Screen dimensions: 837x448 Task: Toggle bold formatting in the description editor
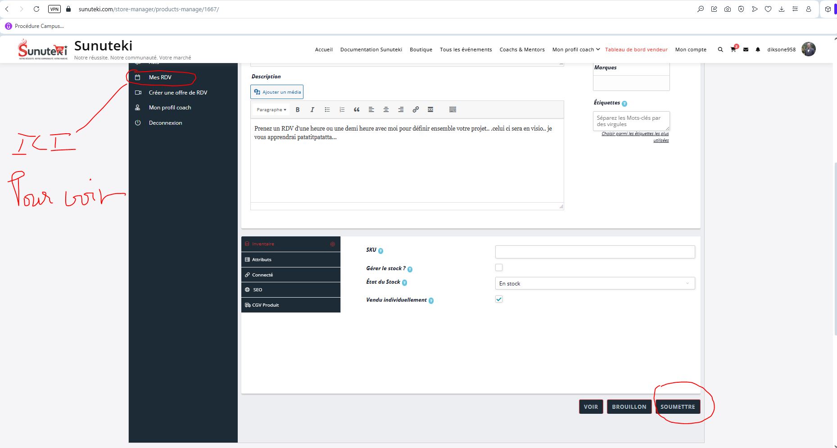[x=298, y=109]
